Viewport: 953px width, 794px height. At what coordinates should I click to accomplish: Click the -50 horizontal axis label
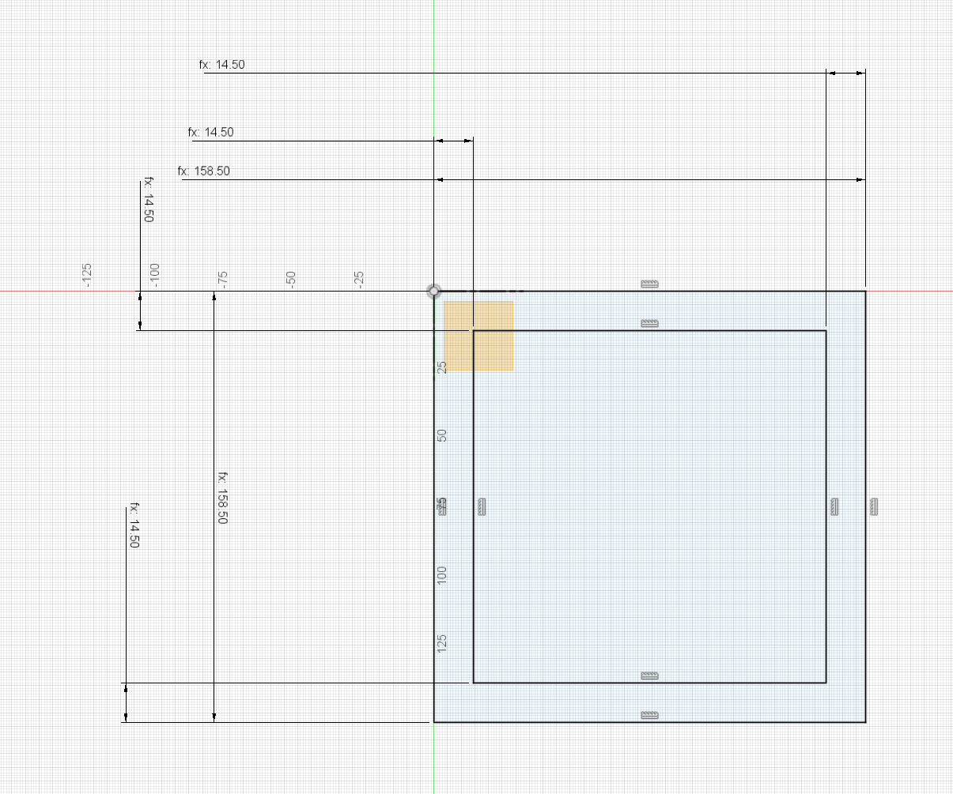coord(291,280)
